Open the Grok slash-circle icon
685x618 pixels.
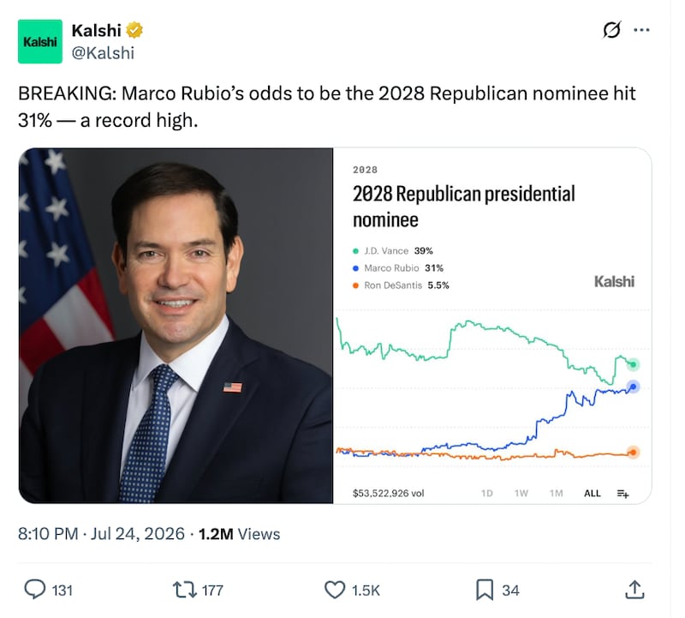(611, 30)
